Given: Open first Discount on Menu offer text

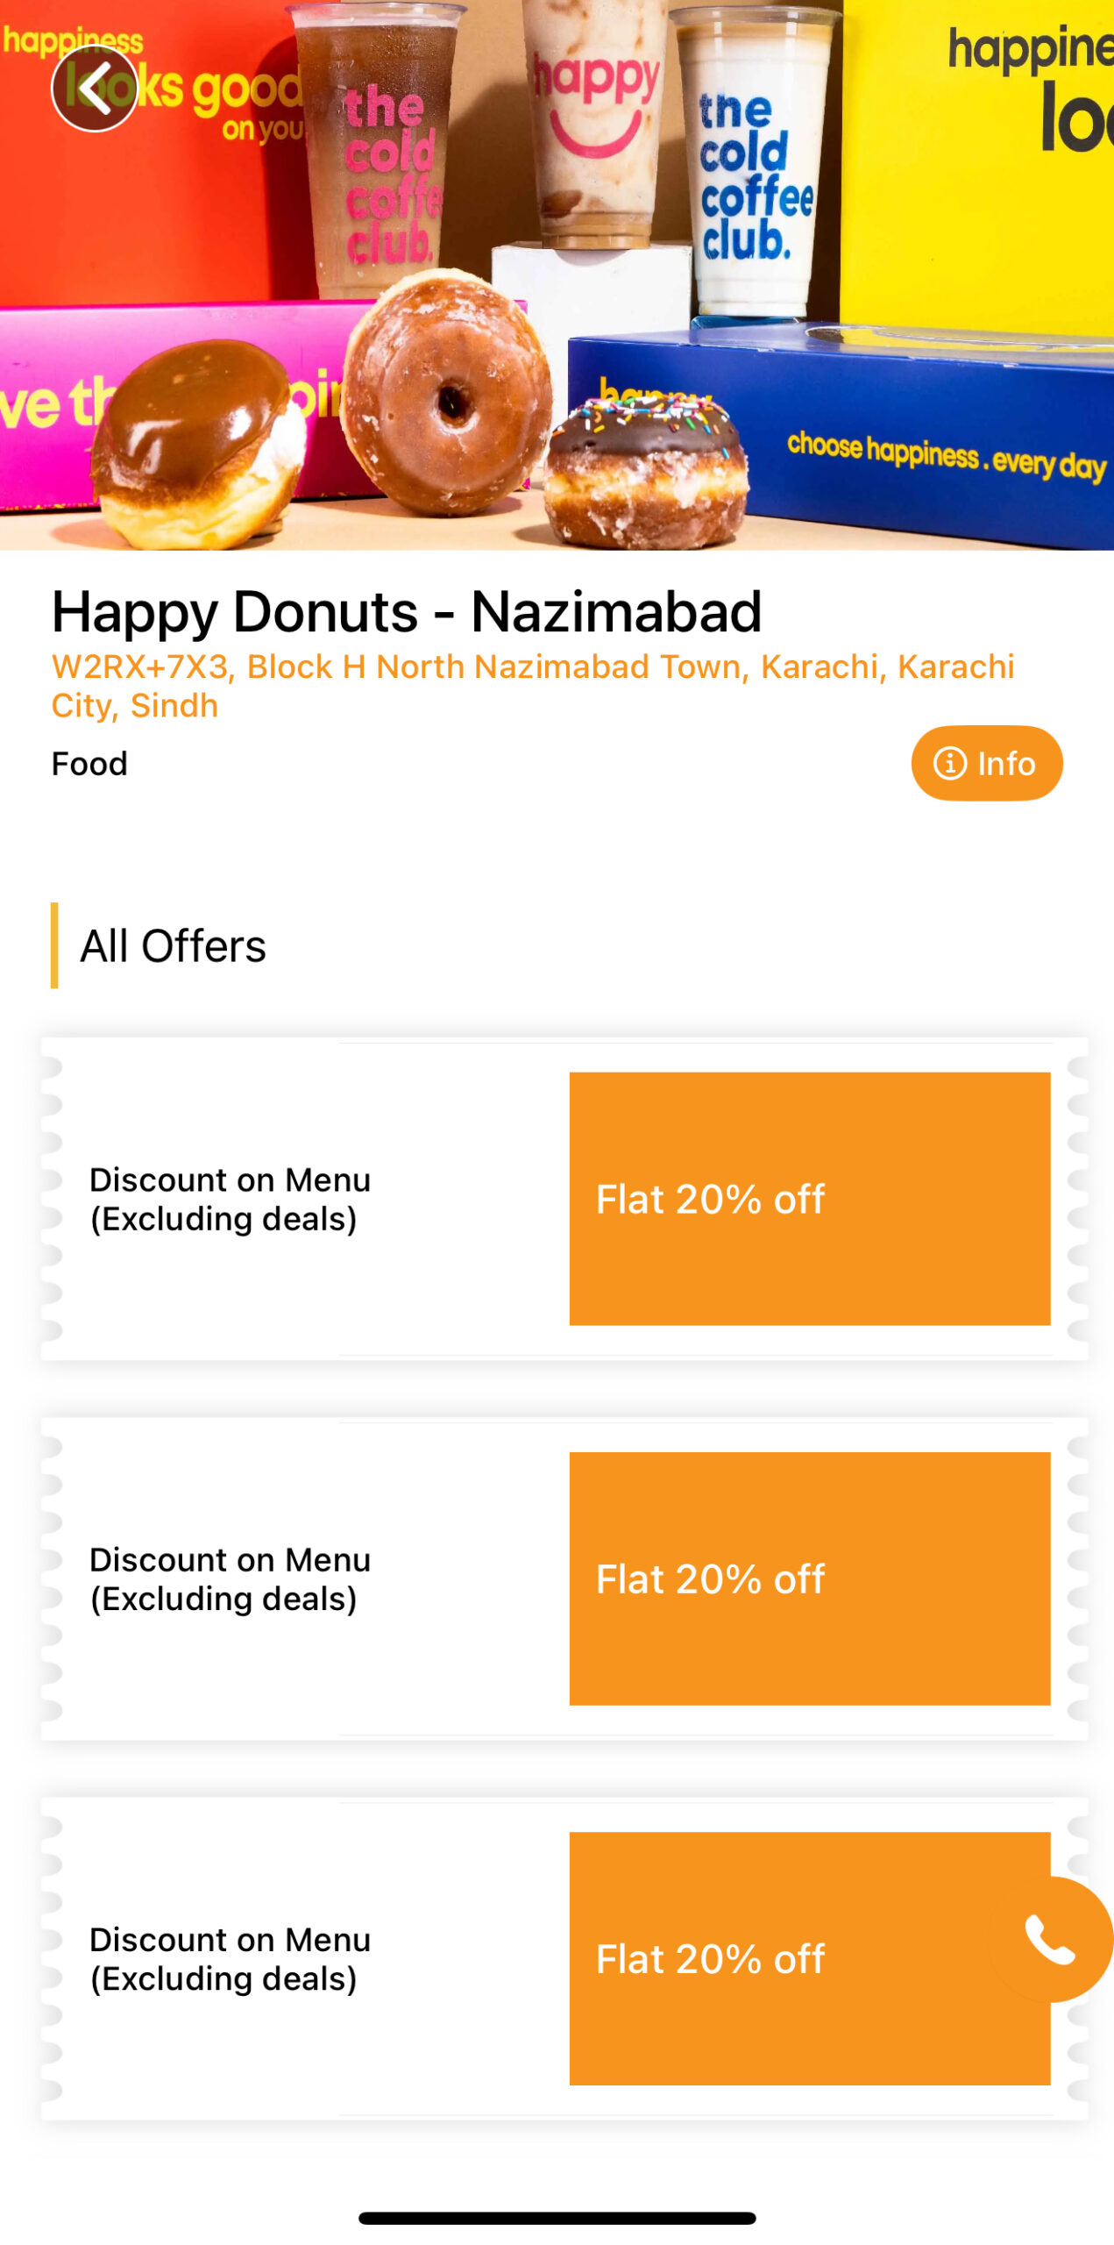Looking at the screenshot, I should (x=230, y=1199).
